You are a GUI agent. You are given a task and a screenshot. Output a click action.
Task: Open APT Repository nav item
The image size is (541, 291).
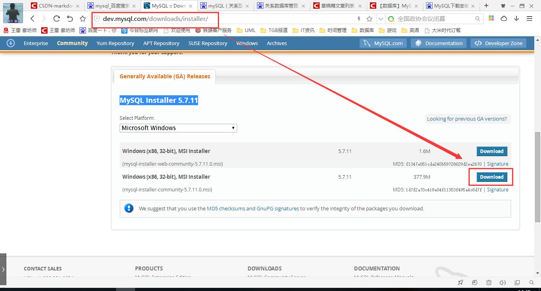point(161,43)
